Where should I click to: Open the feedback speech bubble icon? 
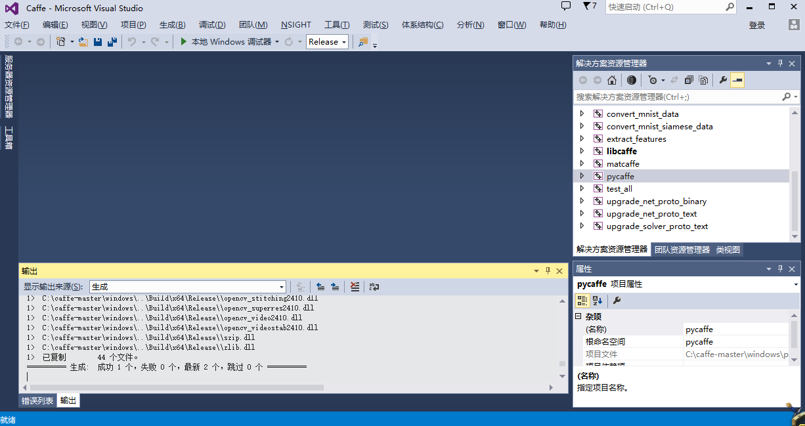pos(566,7)
